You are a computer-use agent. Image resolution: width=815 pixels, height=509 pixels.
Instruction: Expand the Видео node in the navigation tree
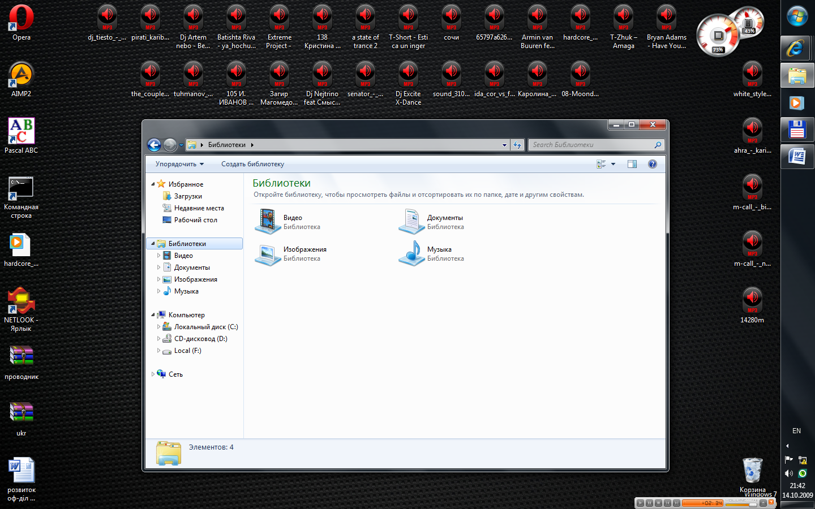(158, 256)
